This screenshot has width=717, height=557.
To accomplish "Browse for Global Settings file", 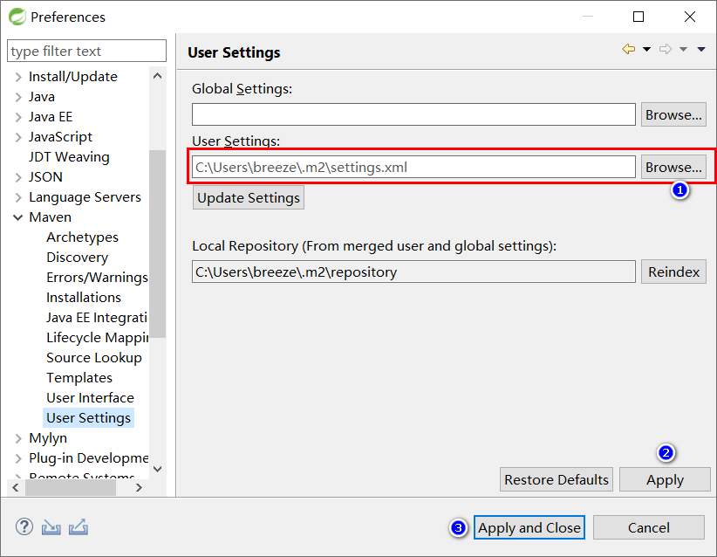I will [673, 114].
